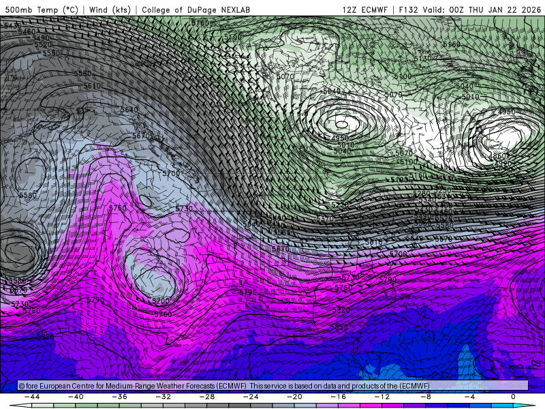Click the -32 color scale label
Screen dimensions: 545x409
pos(163,397)
